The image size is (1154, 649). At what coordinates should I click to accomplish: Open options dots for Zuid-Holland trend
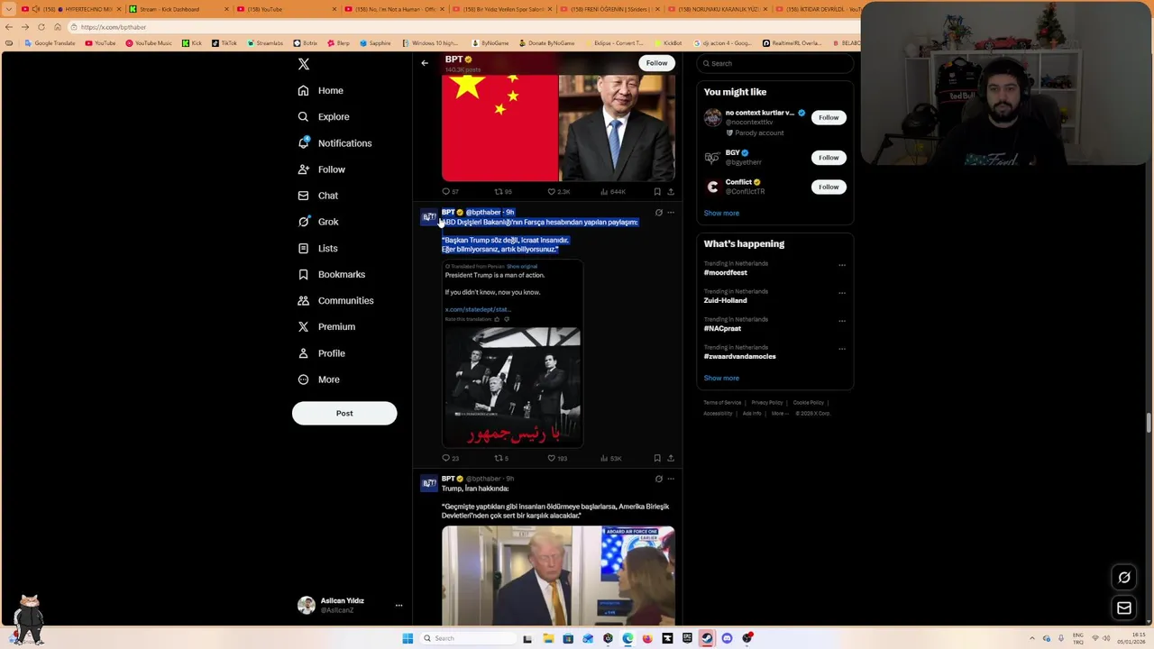[x=842, y=293]
